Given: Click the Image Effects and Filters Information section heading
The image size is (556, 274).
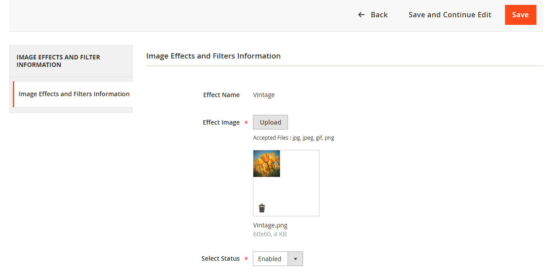Looking at the screenshot, I should point(213,56).
